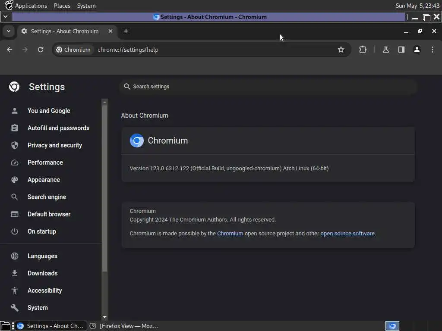Screen dimensions: 442x331
Task: Click the clock showing Sun May 5
Action: [x=417, y=6]
